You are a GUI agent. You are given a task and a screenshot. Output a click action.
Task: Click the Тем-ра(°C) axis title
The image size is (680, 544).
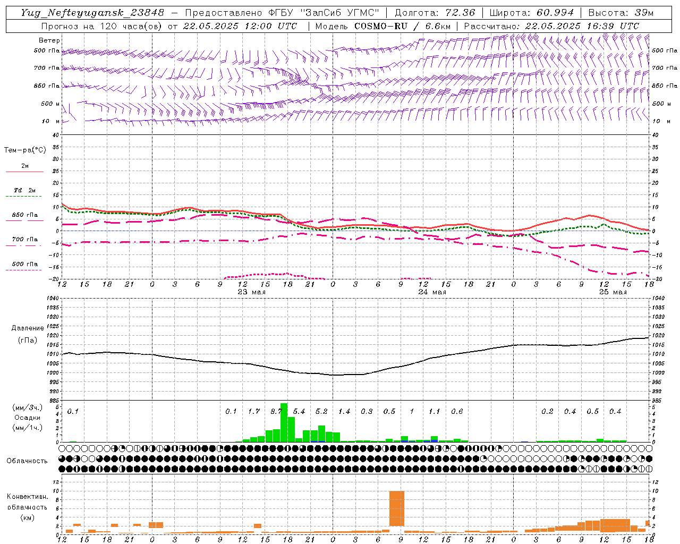25,150
